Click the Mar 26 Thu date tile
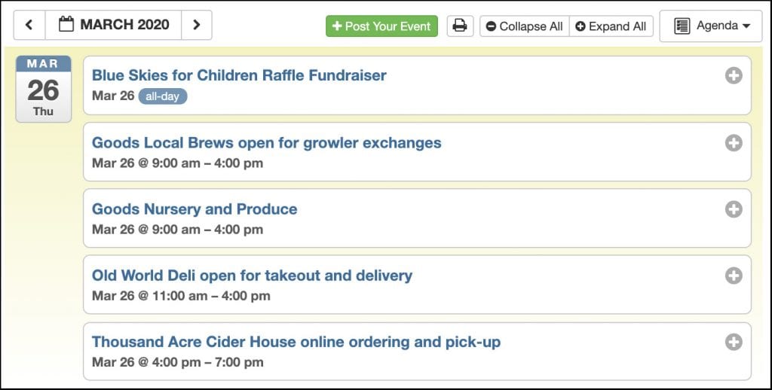Screen dimensions: 772x390 [43, 89]
